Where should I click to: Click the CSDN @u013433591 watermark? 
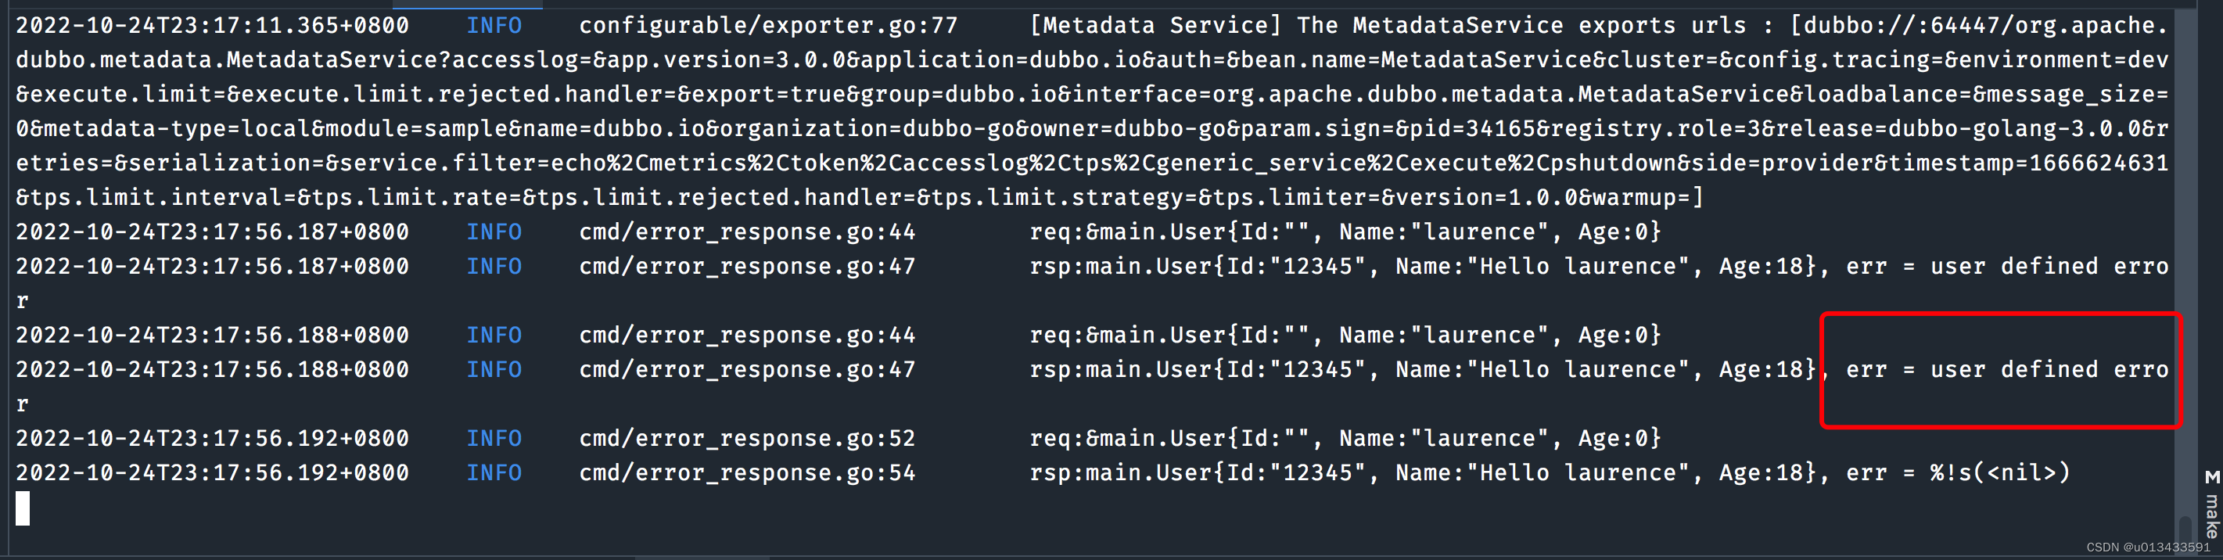[2147, 548]
